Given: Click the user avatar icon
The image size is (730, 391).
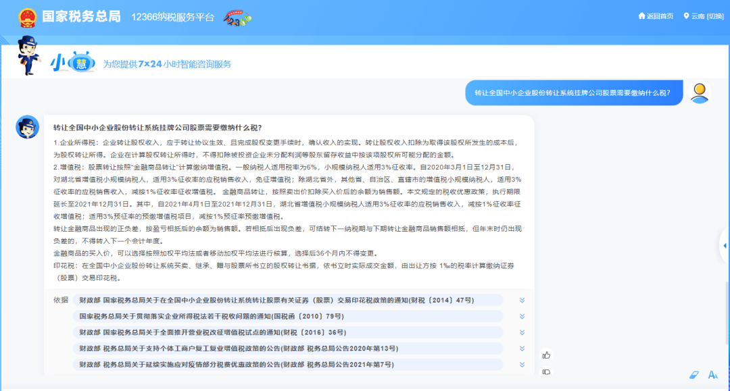Looking at the screenshot, I should click(700, 93).
